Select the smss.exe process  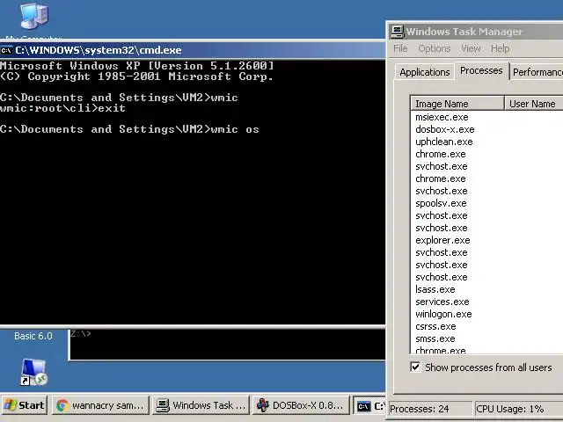tap(435, 338)
